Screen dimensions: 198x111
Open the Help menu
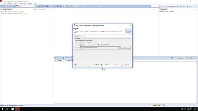[x=35, y=3]
